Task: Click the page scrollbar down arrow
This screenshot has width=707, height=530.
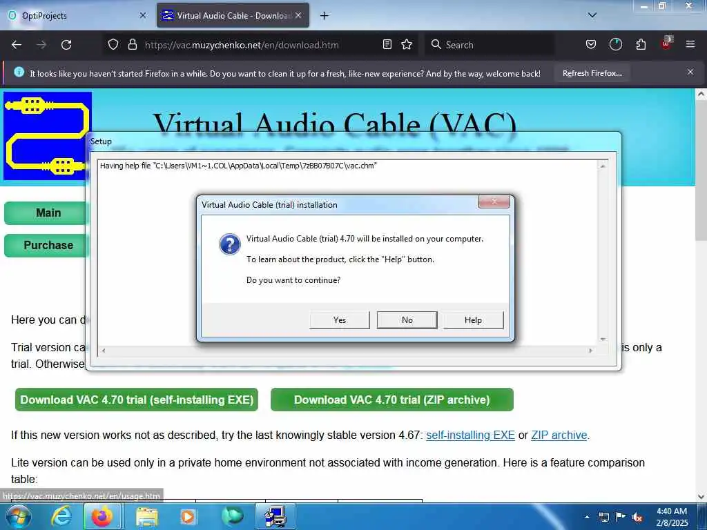Action: (x=701, y=497)
